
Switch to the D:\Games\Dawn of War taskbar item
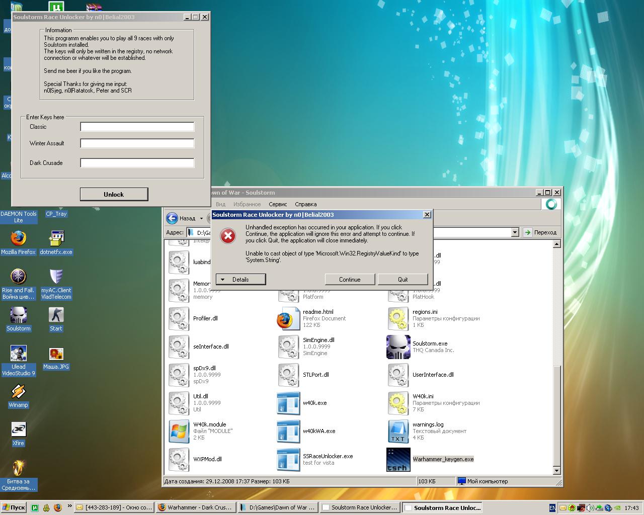coord(277,507)
